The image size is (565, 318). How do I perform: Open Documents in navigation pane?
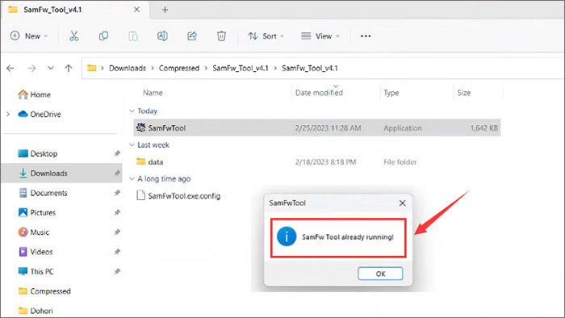tap(48, 193)
